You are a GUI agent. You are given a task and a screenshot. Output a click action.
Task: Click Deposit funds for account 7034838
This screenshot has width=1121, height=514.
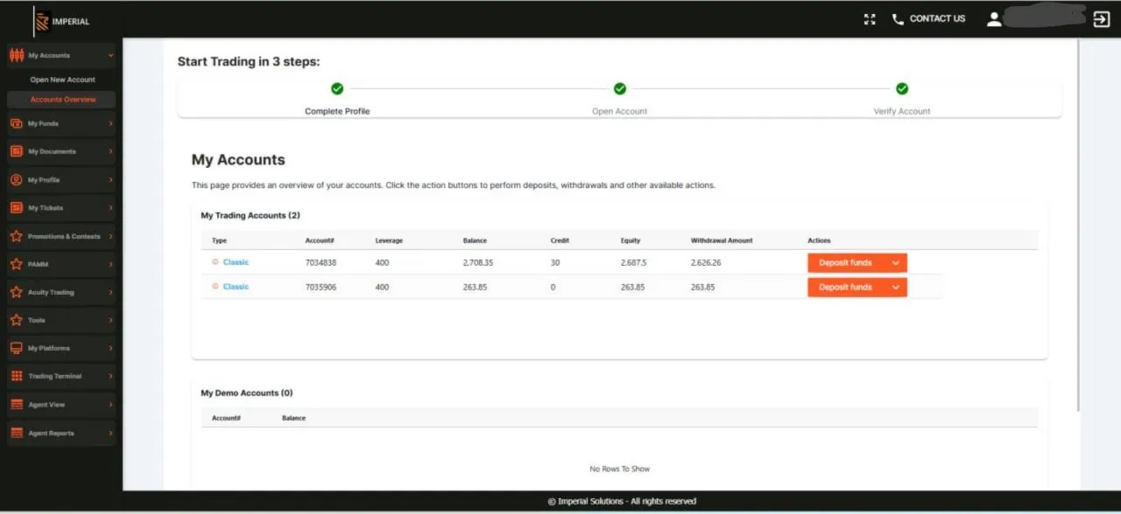(846, 263)
